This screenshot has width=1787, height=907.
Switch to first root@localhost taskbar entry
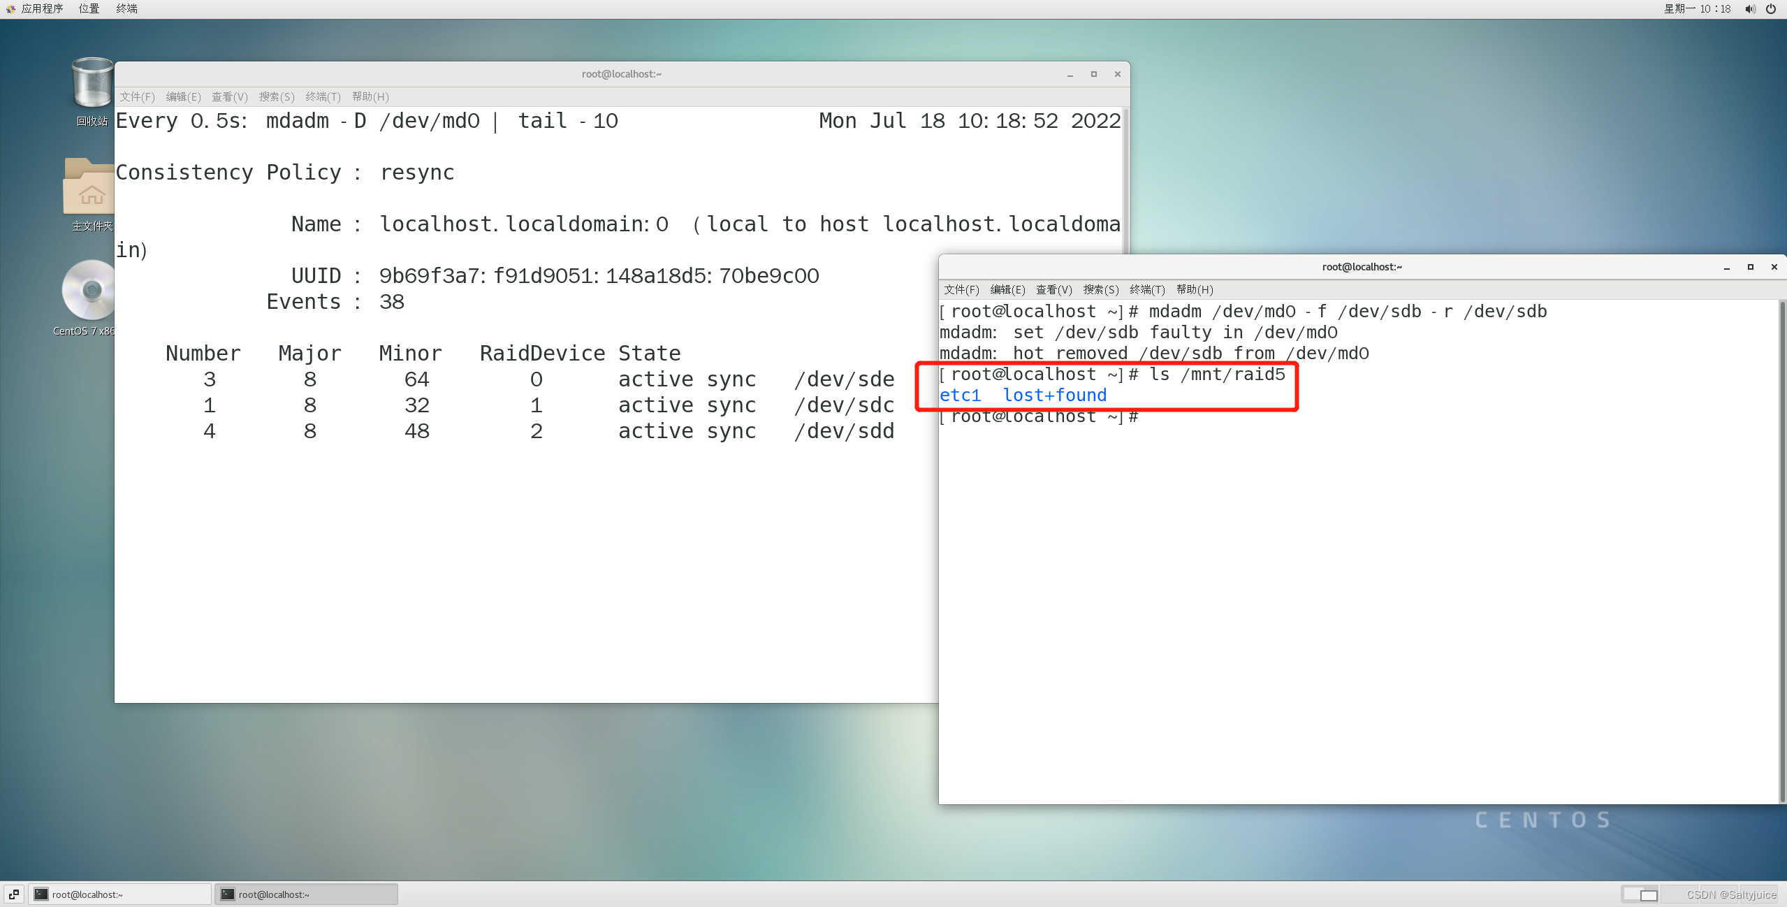(x=120, y=894)
